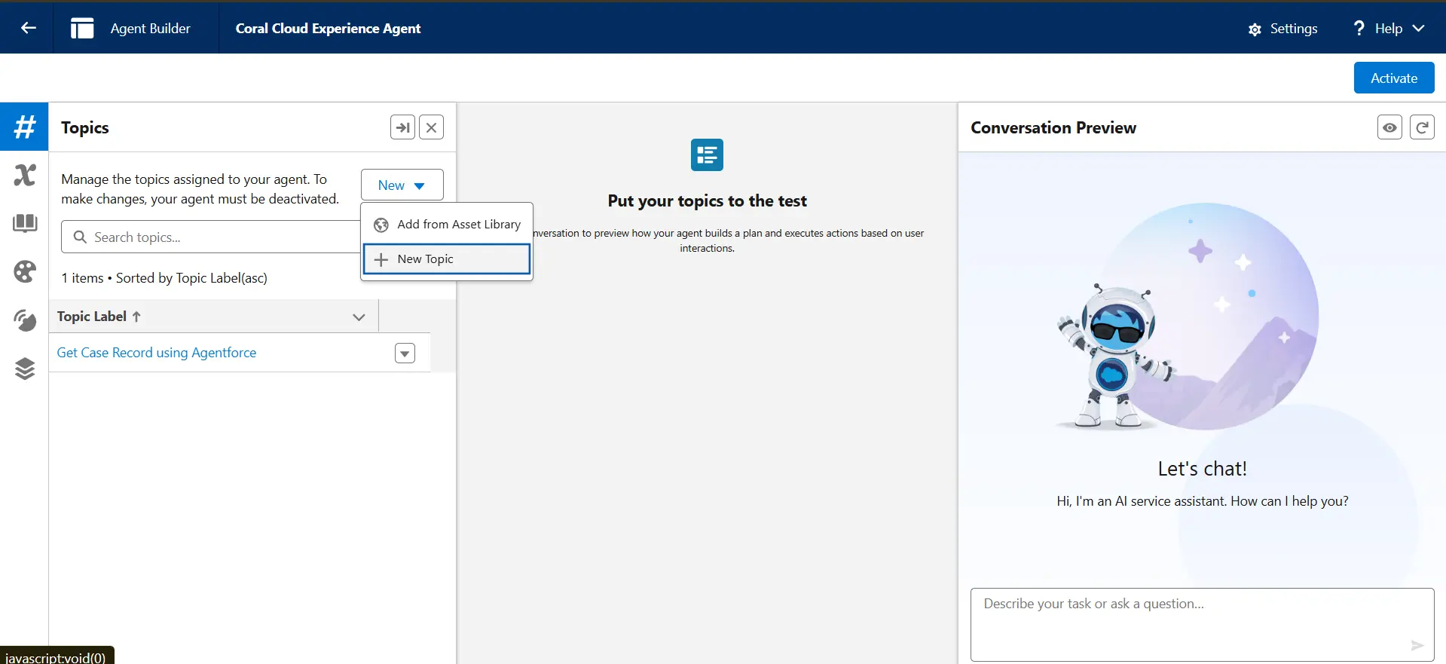Click the Conversation Preview heading
The height and width of the screenshot is (664, 1446).
[x=1053, y=127]
